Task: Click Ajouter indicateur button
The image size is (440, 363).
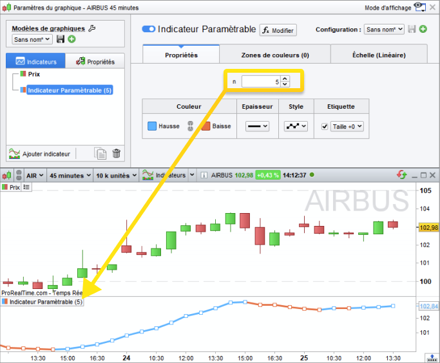Action: (x=39, y=154)
